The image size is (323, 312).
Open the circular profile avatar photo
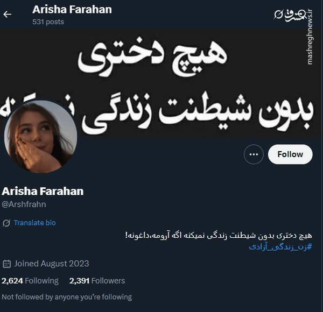(x=40, y=137)
